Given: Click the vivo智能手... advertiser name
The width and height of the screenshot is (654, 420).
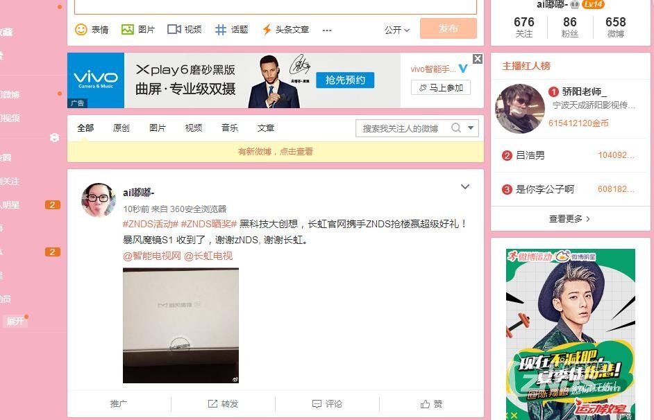Looking at the screenshot, I should (x=433, y=69).
